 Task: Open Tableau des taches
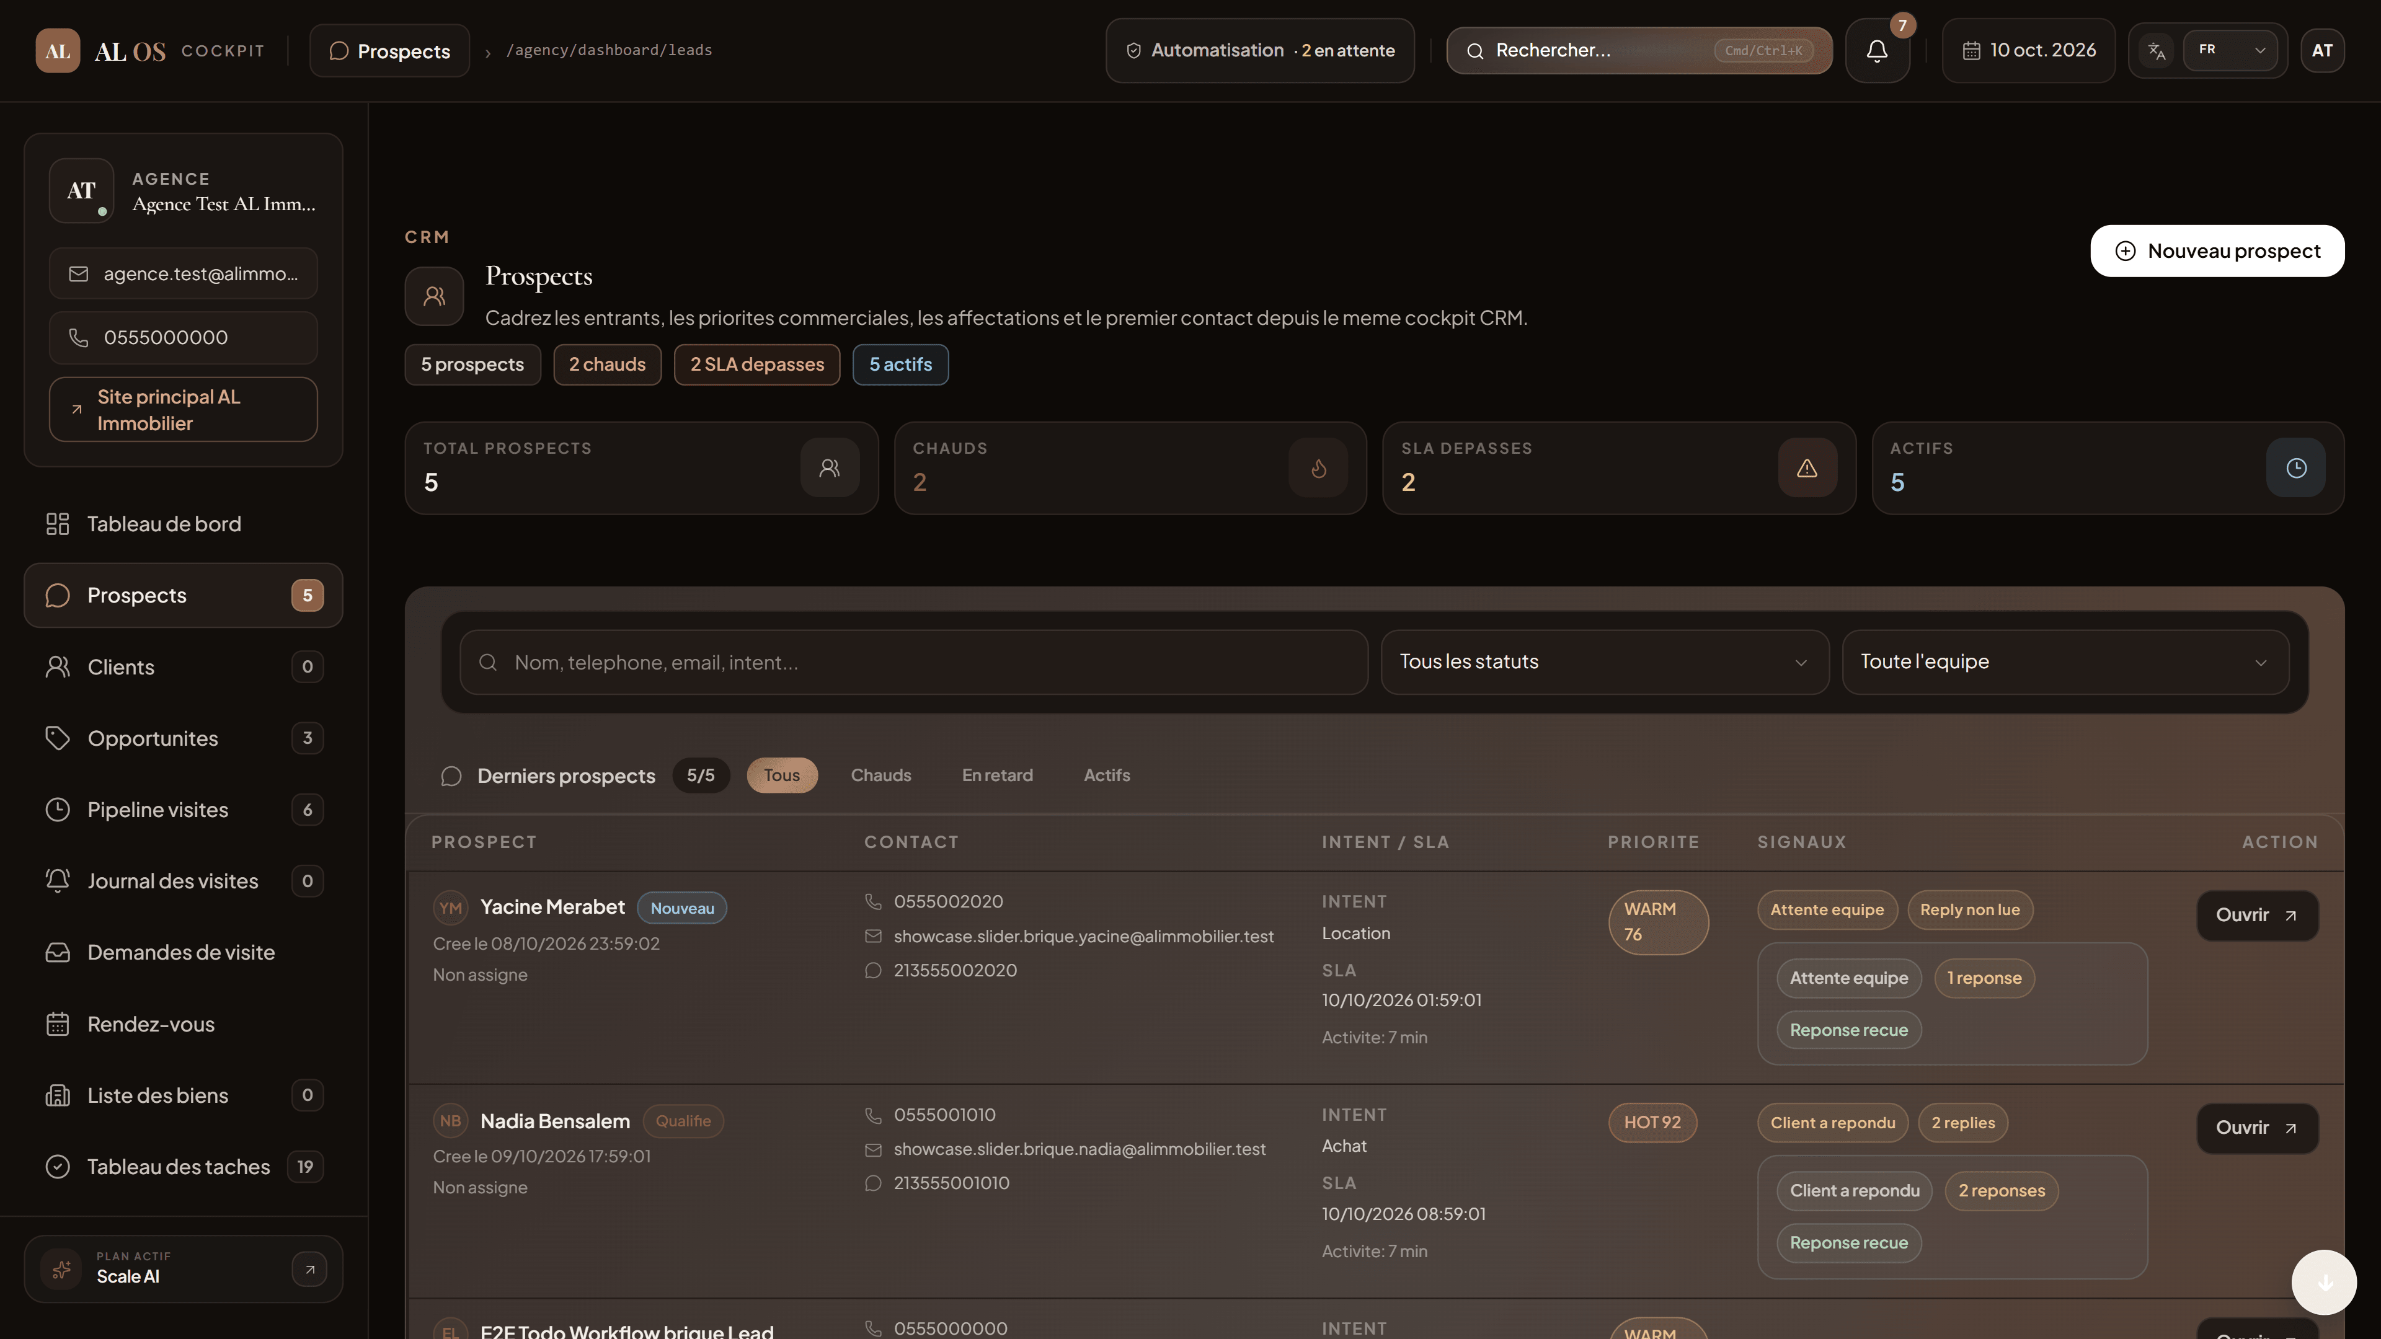183,1166
